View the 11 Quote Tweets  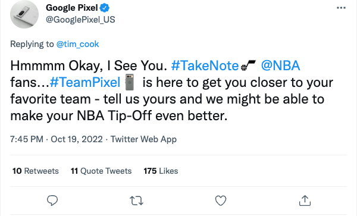(x=101, y=171)
